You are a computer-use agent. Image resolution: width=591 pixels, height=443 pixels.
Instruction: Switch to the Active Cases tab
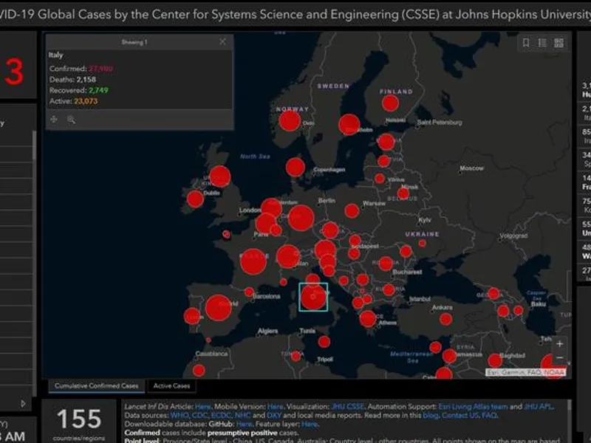coord(172,386)
